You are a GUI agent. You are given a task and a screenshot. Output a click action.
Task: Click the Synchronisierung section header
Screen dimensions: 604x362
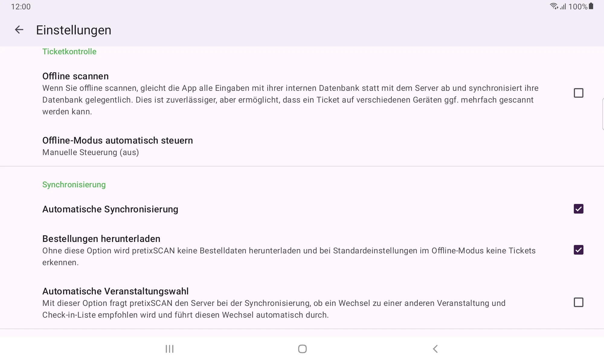[x=74, y=185]
